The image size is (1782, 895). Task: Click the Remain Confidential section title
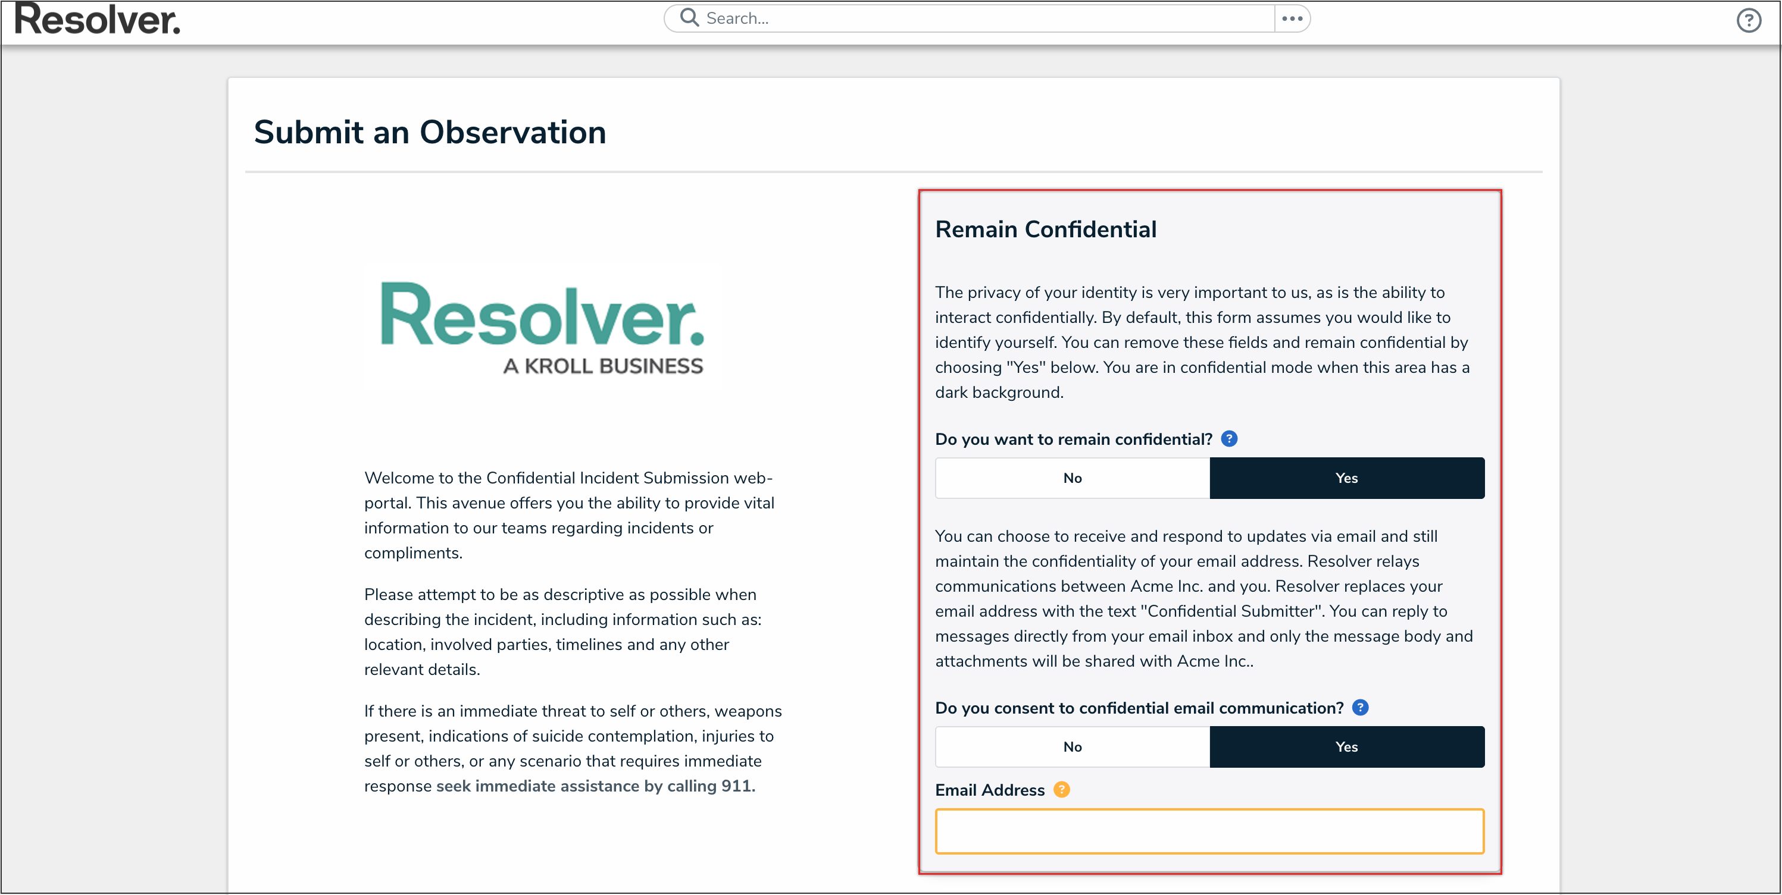[1045, 230]
